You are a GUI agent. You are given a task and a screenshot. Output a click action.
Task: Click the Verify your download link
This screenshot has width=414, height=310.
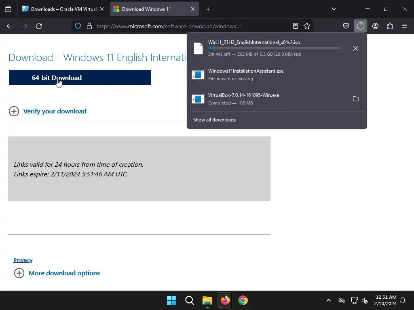click(55, 111)
